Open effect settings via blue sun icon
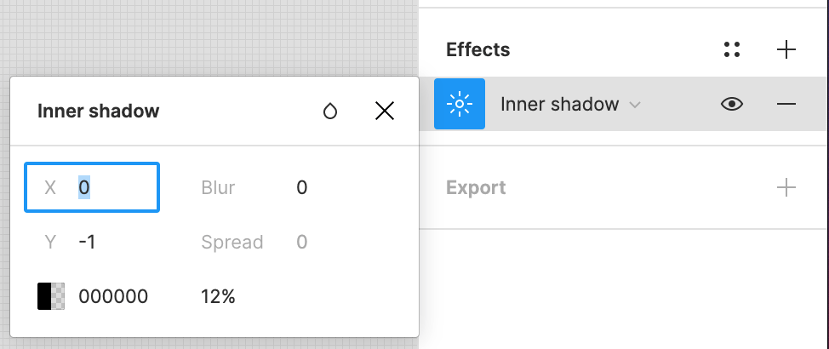 460,104
